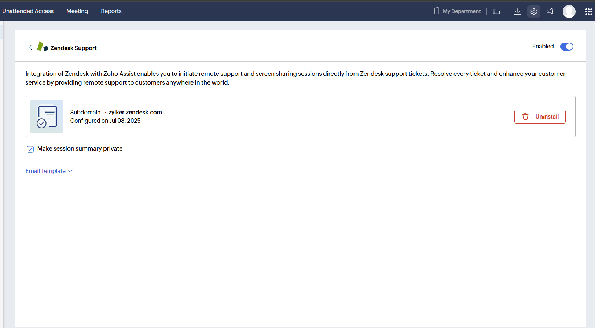The image size is (595, 328).
Task: Disable the Zendesk integration toggle
Action: 566,47
